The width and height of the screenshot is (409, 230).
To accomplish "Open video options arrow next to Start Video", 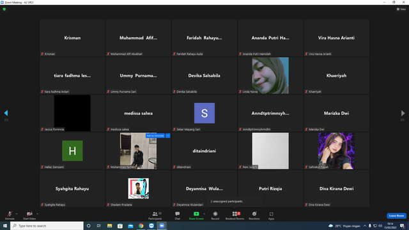I will 37,214.
